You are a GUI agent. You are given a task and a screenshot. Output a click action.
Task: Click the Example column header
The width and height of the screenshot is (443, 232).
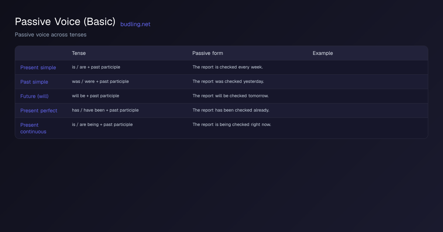323,53
